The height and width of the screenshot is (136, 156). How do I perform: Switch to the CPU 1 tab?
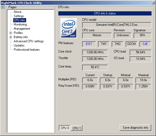click(77, 128)
